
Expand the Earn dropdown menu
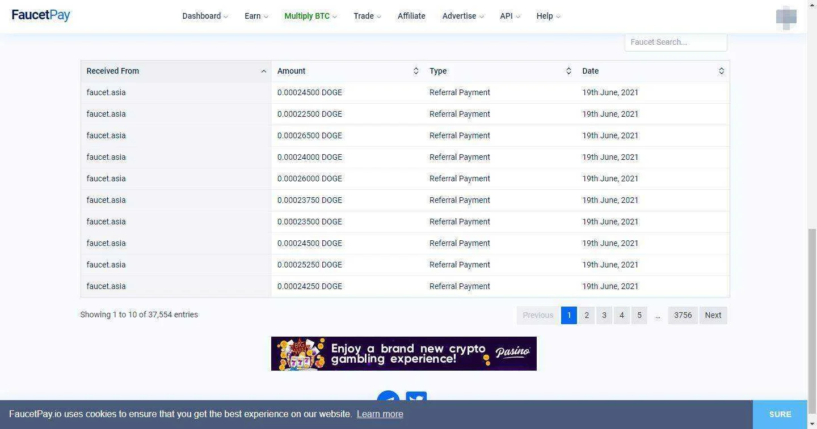click(x=256, y=16)
